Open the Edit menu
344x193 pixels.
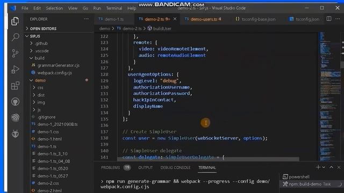pyautogui.click(x=37, y=9)
